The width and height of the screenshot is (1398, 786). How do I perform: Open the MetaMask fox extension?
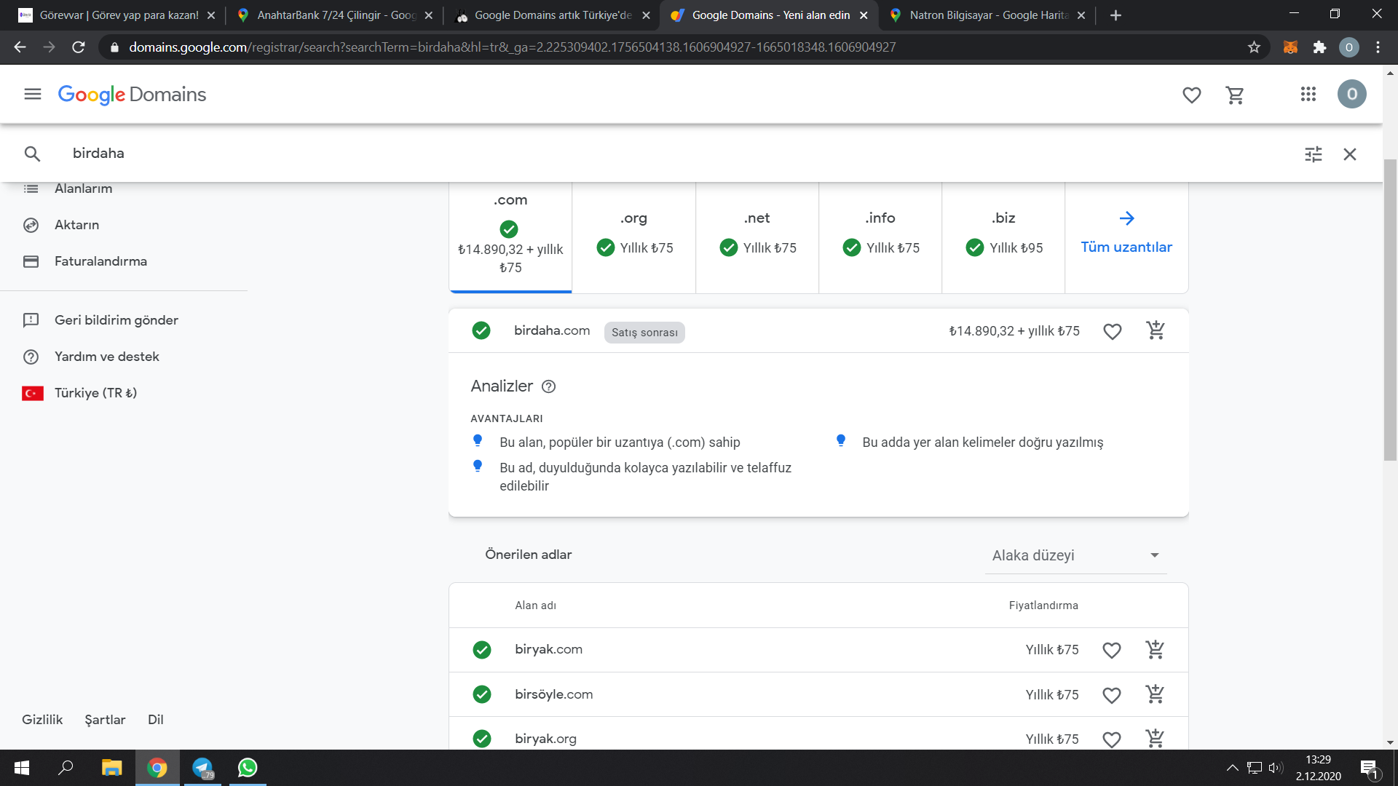pyautogui.click(x=1290, y=47)
